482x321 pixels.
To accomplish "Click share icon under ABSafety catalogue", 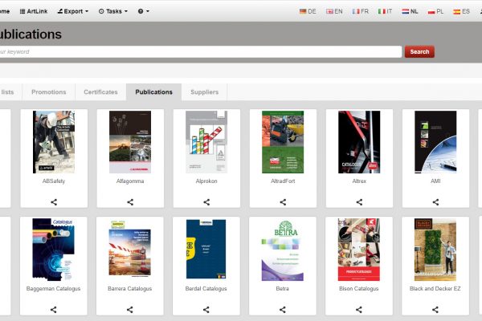I will click(x=54, y=202).
